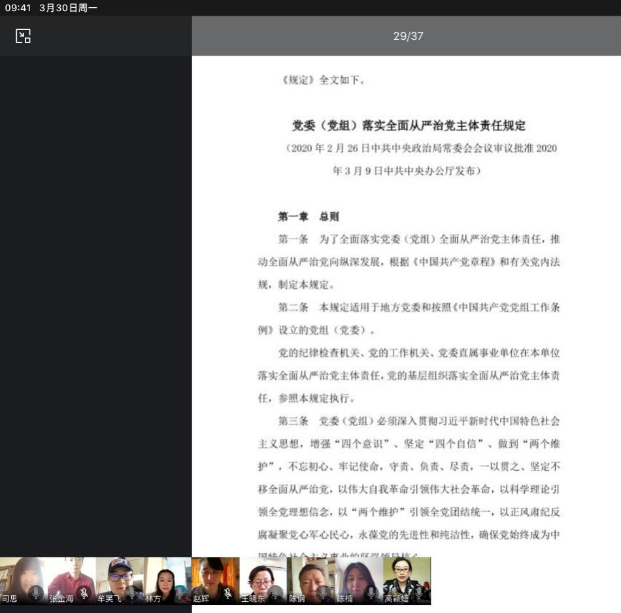Click the microphone icon on 高颖婕's tile
The image size is (621, 613).
419,593
